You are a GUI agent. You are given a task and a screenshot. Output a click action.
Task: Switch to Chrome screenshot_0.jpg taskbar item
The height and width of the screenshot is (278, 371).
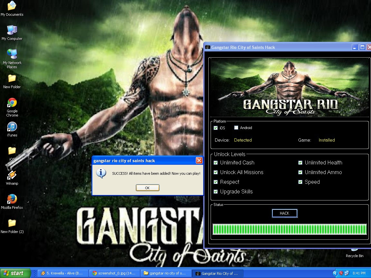click(114, 273)
